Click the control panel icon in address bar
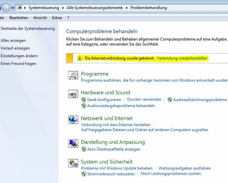Viewport: 228px width, 183px height. 19,8
